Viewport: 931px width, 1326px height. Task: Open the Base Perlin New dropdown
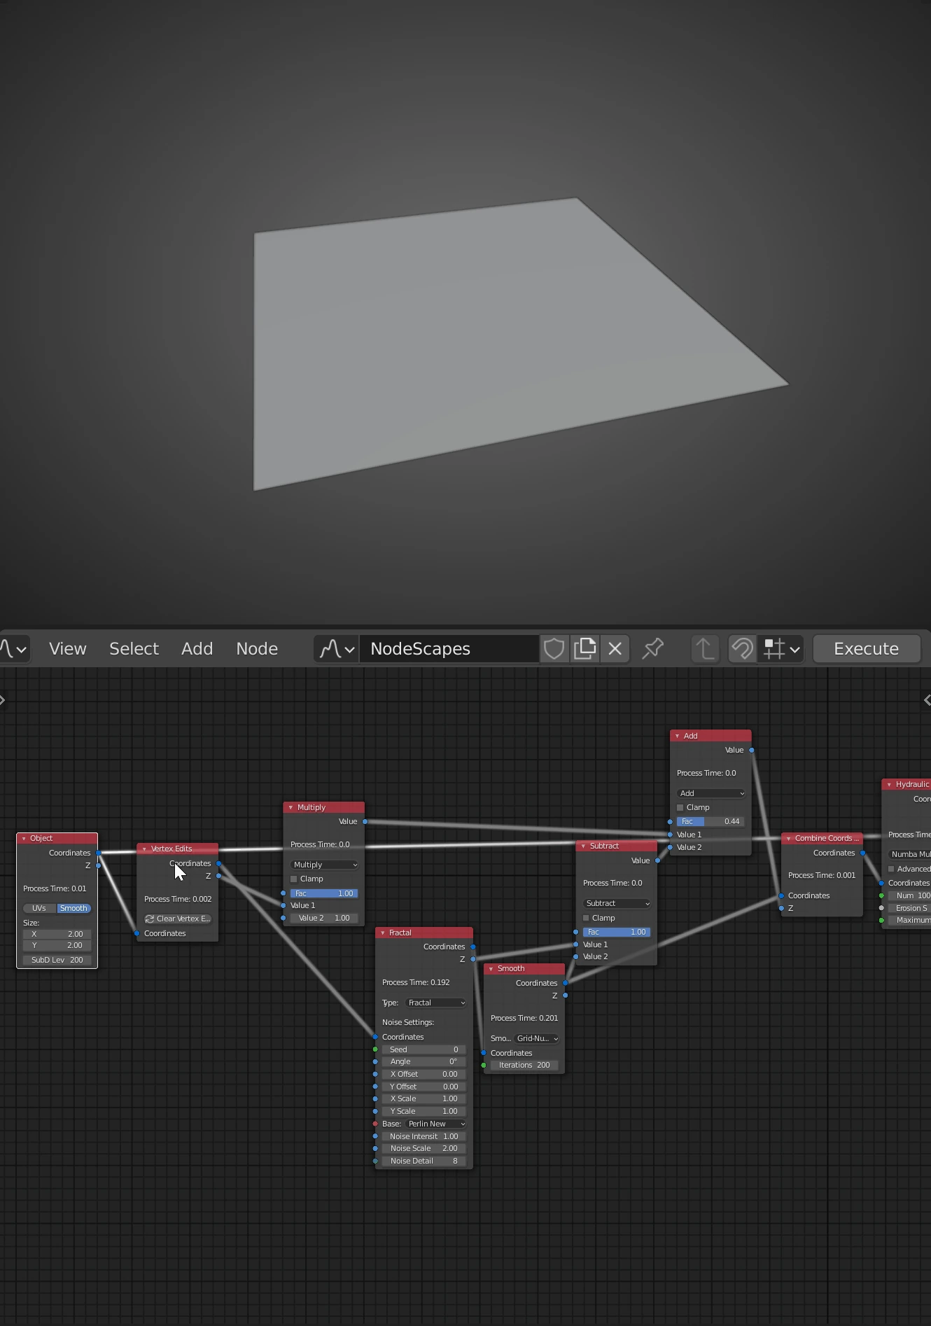click(x=436, y=1124)
